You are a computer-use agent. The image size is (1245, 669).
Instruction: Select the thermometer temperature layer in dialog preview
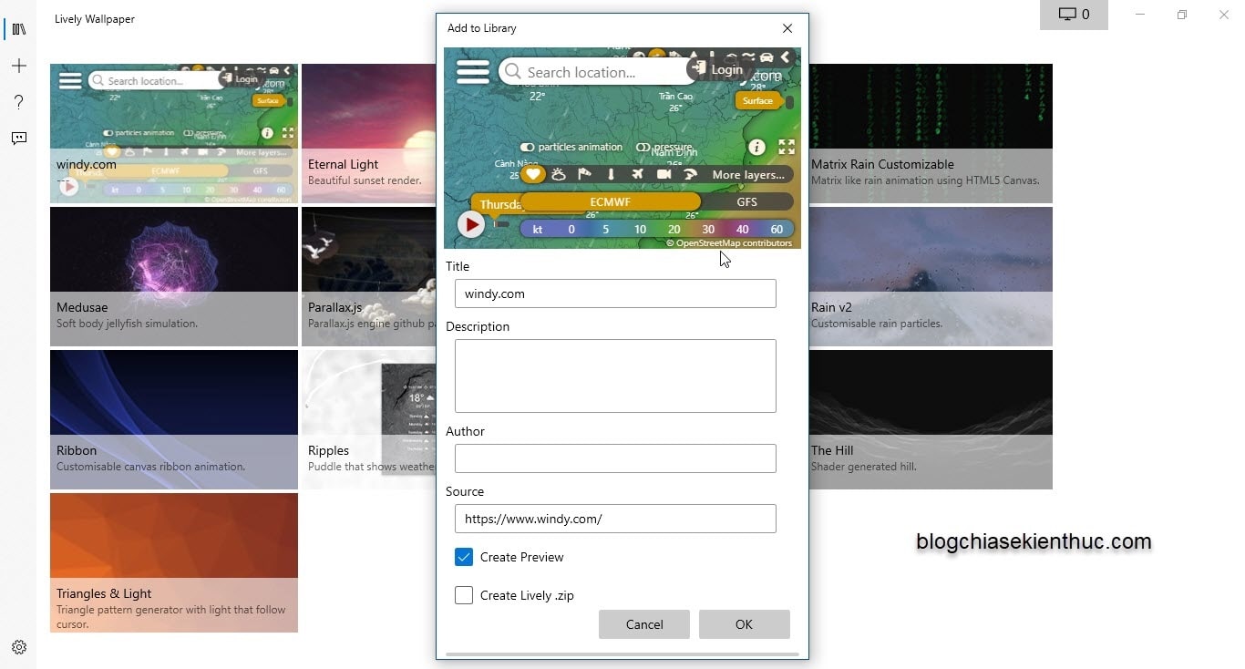pyautogui.click(x=611, y=174)
